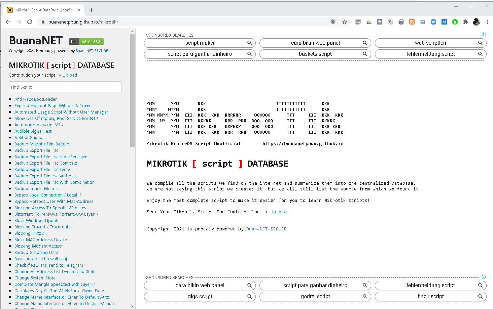Screen dimensions: 493x309
Task: Click the puzzle piece Extensions icon
Action: tap(466, 22)
